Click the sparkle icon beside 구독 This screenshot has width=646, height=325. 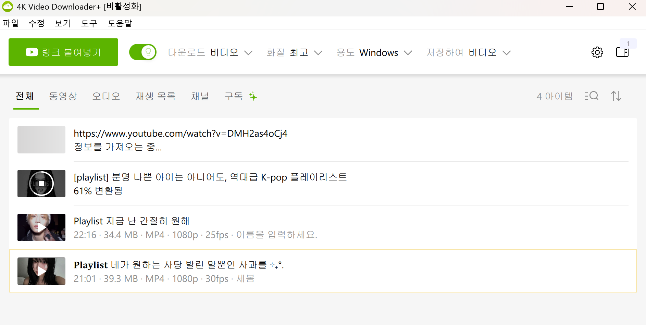coord(253,96)
